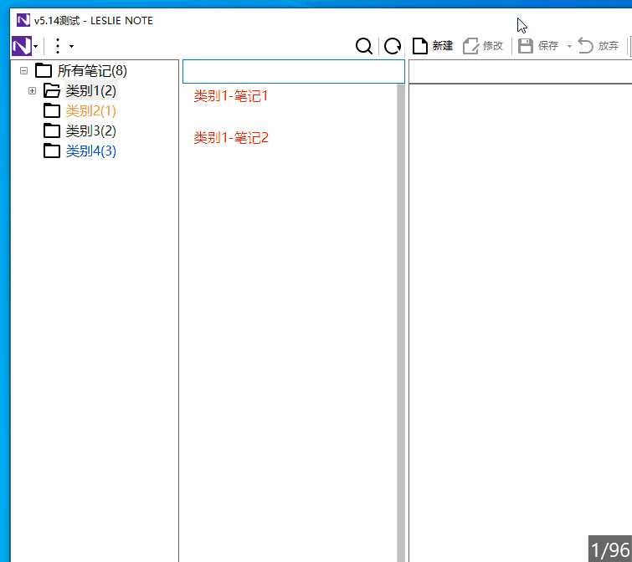Click the magnifier search icon

pos(364,46)
